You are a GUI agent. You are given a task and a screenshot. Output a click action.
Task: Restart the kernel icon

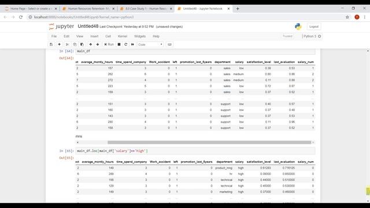(126, 44)
